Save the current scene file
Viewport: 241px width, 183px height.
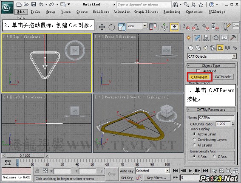coord(34,4)
